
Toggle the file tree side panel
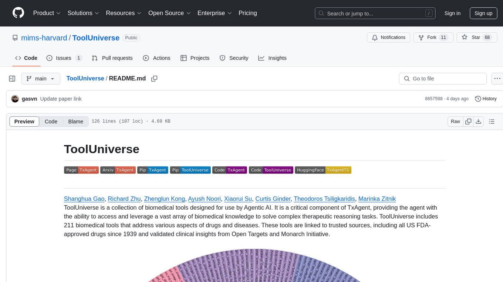tap(12, 79)
